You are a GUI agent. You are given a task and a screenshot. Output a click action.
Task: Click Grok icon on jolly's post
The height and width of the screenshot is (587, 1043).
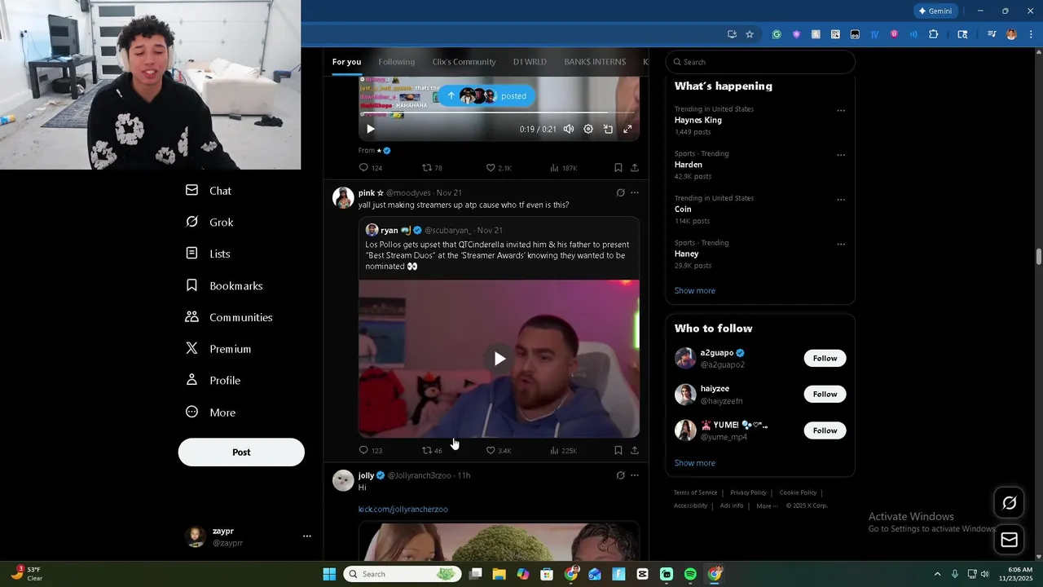coord(620,475)
